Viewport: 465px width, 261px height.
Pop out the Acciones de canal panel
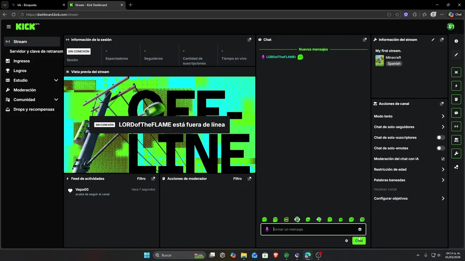(442, 104)
